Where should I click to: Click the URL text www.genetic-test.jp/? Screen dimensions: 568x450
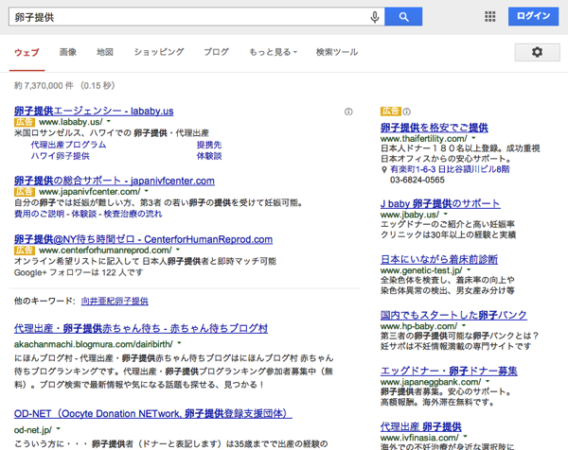421,270
